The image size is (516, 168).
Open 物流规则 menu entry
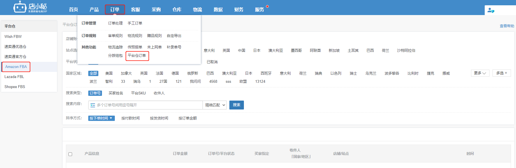point(135,36)
